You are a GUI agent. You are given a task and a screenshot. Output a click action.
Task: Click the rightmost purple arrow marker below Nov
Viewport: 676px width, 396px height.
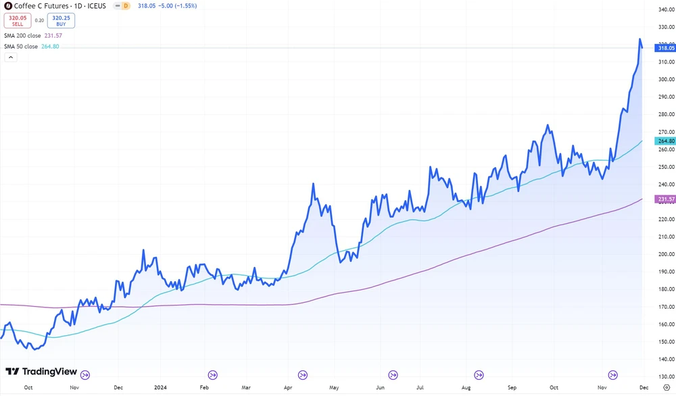point(613,375)
